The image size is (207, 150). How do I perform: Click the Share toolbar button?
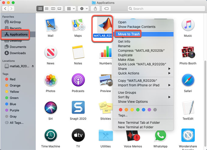point(95,9)
